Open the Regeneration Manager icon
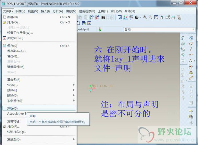This screenshot has width=198, height=145. point(97,17)
